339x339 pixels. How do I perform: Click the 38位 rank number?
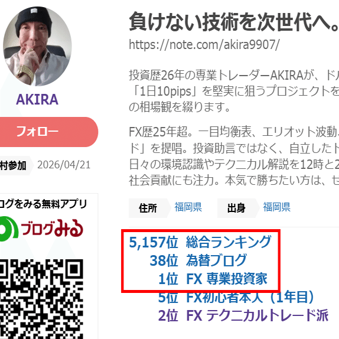(x=164, y=260)
